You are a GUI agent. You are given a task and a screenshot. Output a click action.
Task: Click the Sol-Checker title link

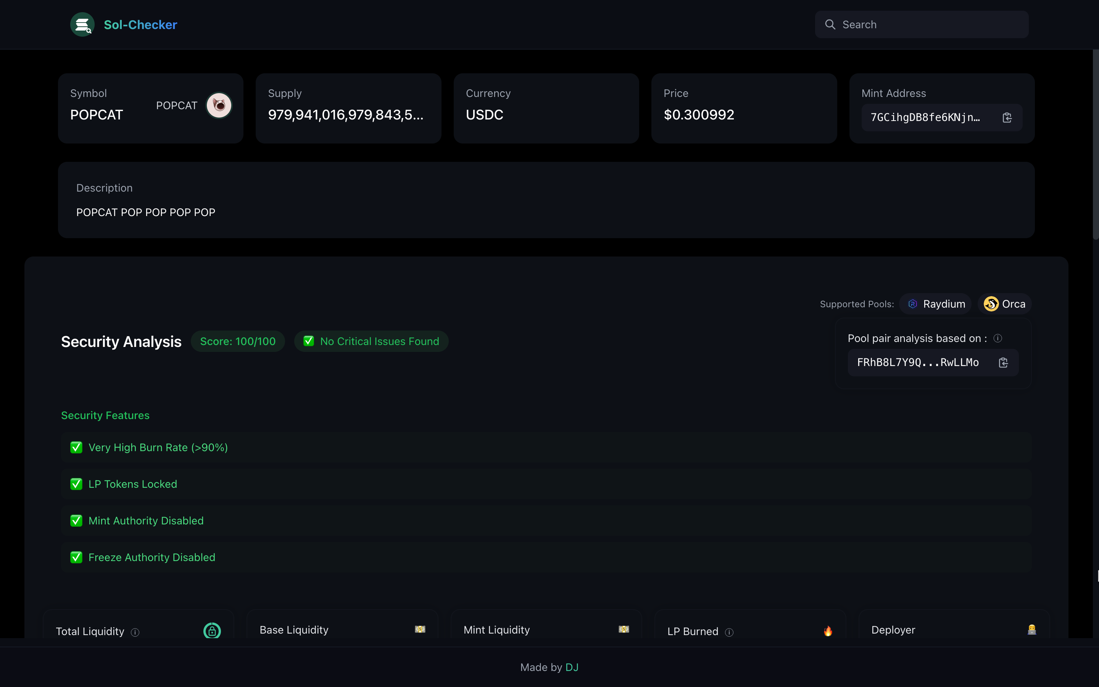coord(140,24)
